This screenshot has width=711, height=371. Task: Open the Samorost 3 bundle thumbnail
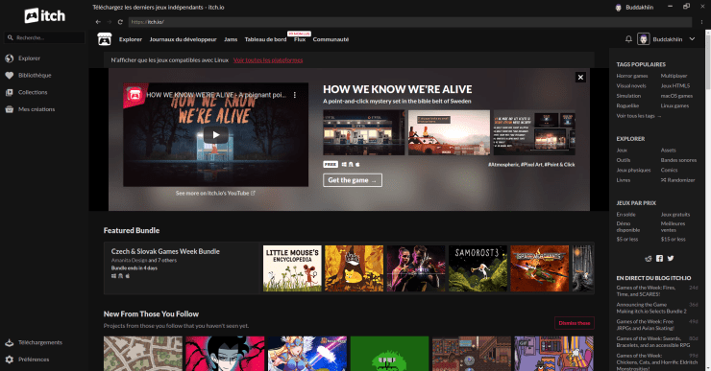(x=478, y=268)
